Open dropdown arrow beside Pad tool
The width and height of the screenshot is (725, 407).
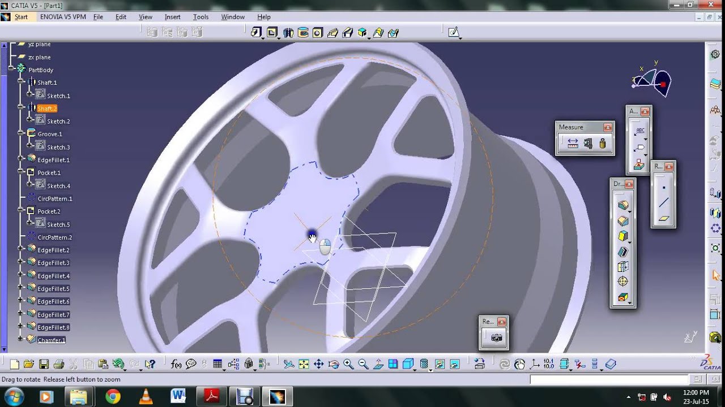pos(263,38)
